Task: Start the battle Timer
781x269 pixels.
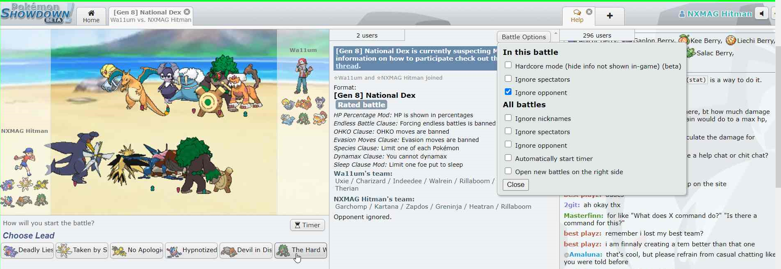Action: [308, 225]
